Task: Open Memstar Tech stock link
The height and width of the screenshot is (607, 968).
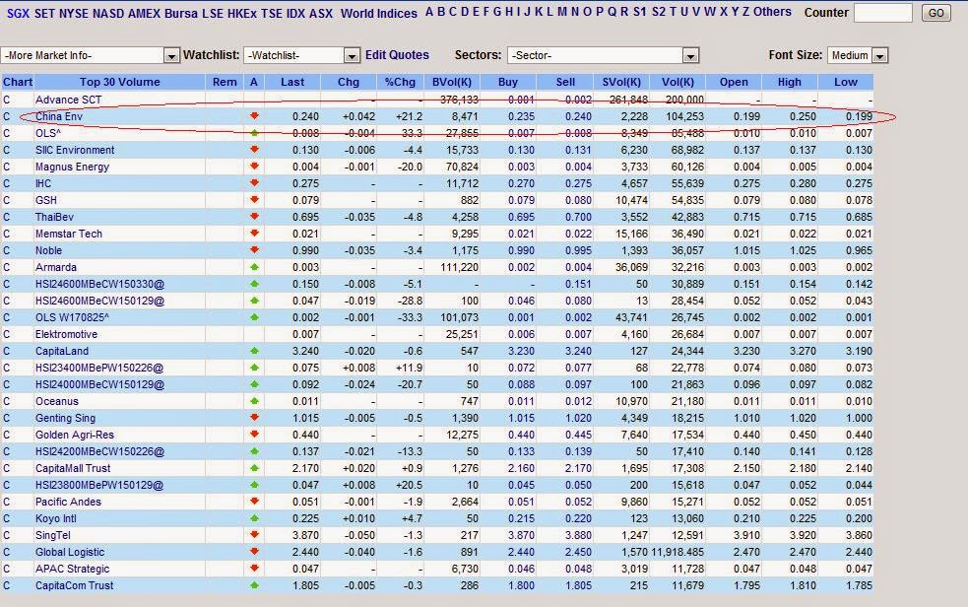Action: pos(69,234)
